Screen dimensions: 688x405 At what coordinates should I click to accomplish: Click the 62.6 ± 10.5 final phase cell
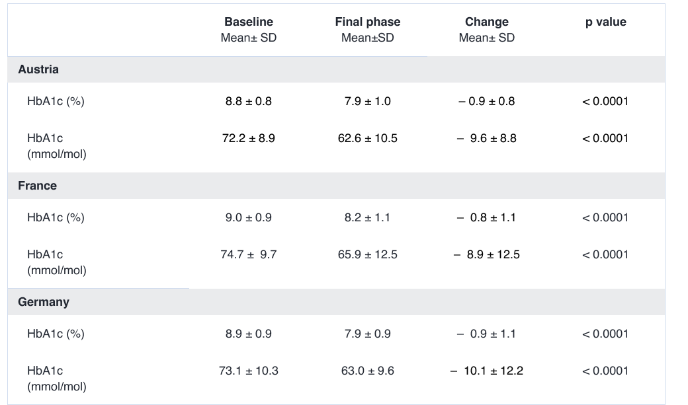[367, 138]
